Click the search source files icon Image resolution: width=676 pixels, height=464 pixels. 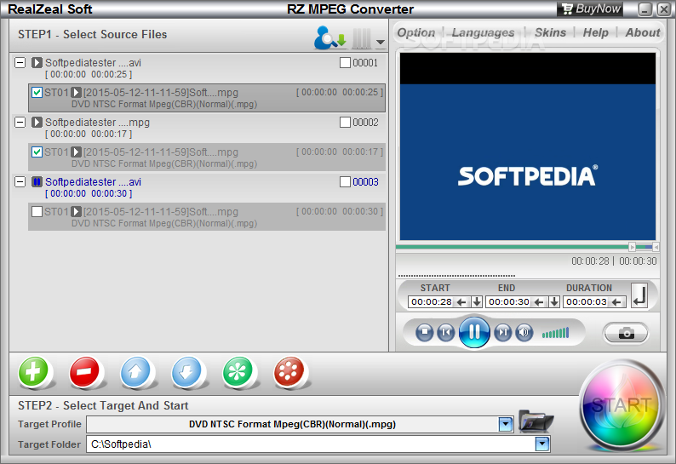[x=329, y=38]
